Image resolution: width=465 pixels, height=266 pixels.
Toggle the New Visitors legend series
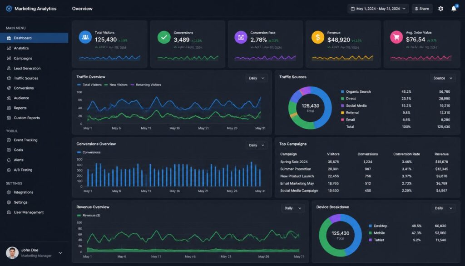click(116, 85)
